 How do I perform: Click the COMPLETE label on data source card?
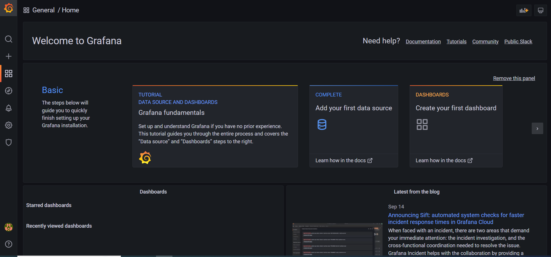click(x=328, y=95)
